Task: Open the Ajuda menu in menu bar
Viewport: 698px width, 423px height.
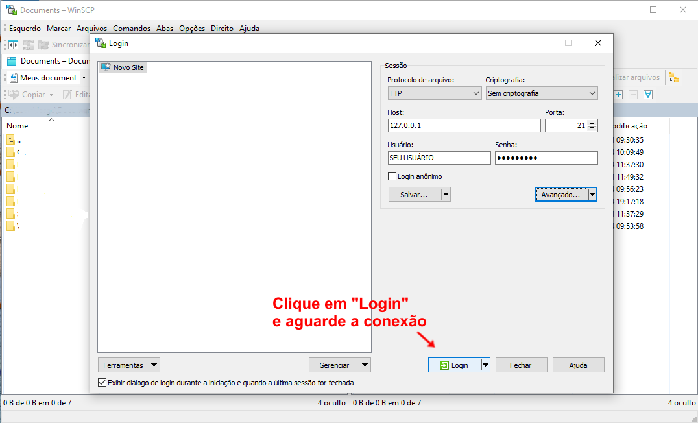Action: [249, 28]
